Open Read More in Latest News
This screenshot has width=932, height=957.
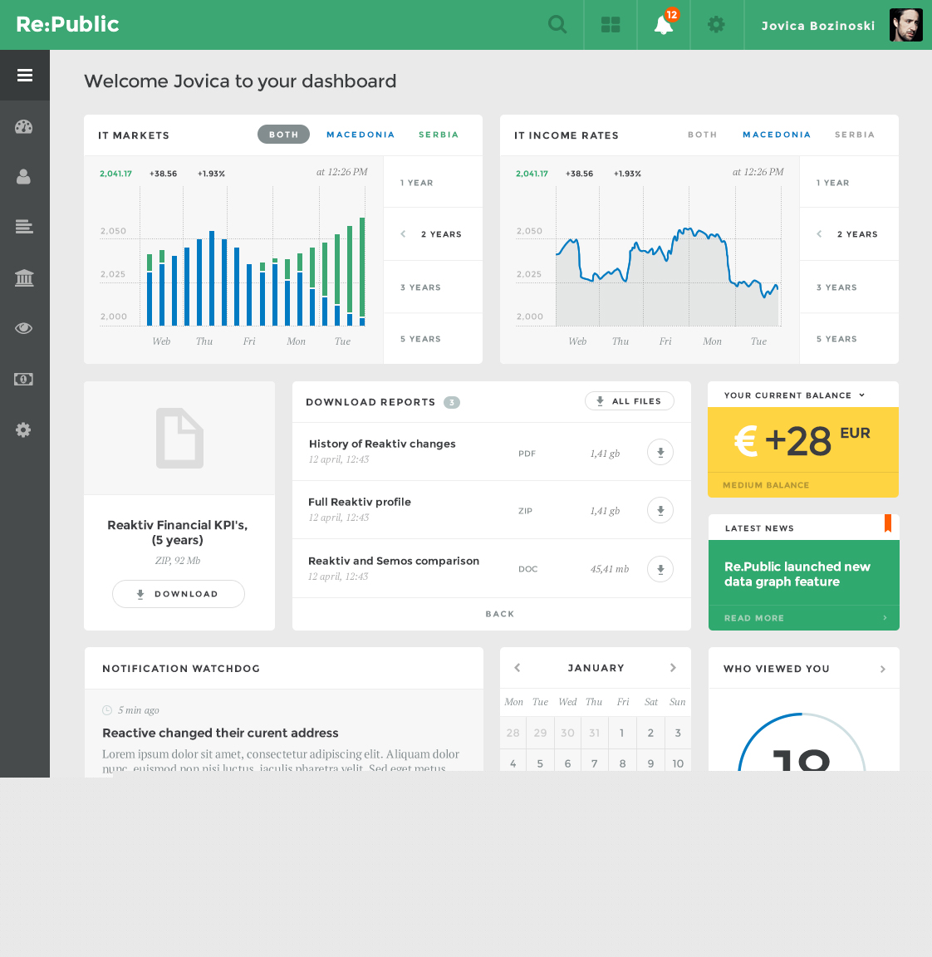[x=754, y=618]
